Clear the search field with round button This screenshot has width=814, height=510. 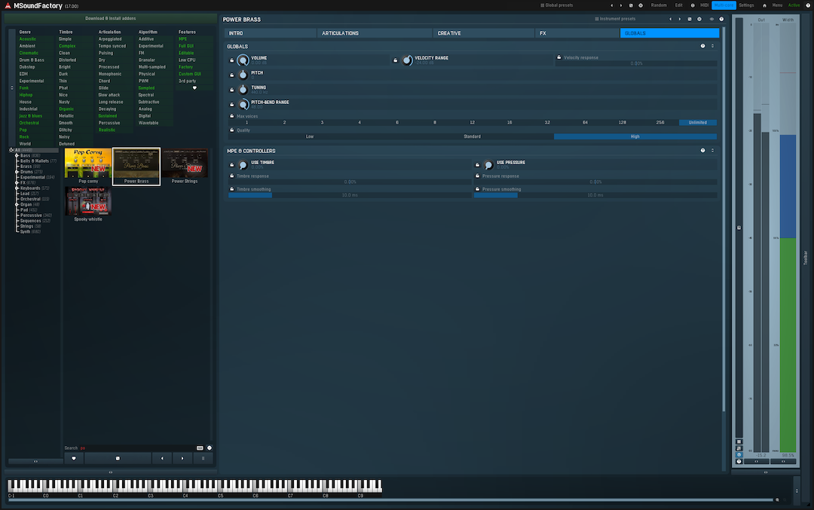[210, 447]
